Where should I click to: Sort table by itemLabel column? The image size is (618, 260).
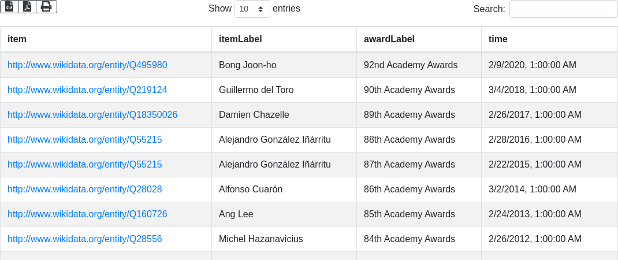click(x=240, y=39)
